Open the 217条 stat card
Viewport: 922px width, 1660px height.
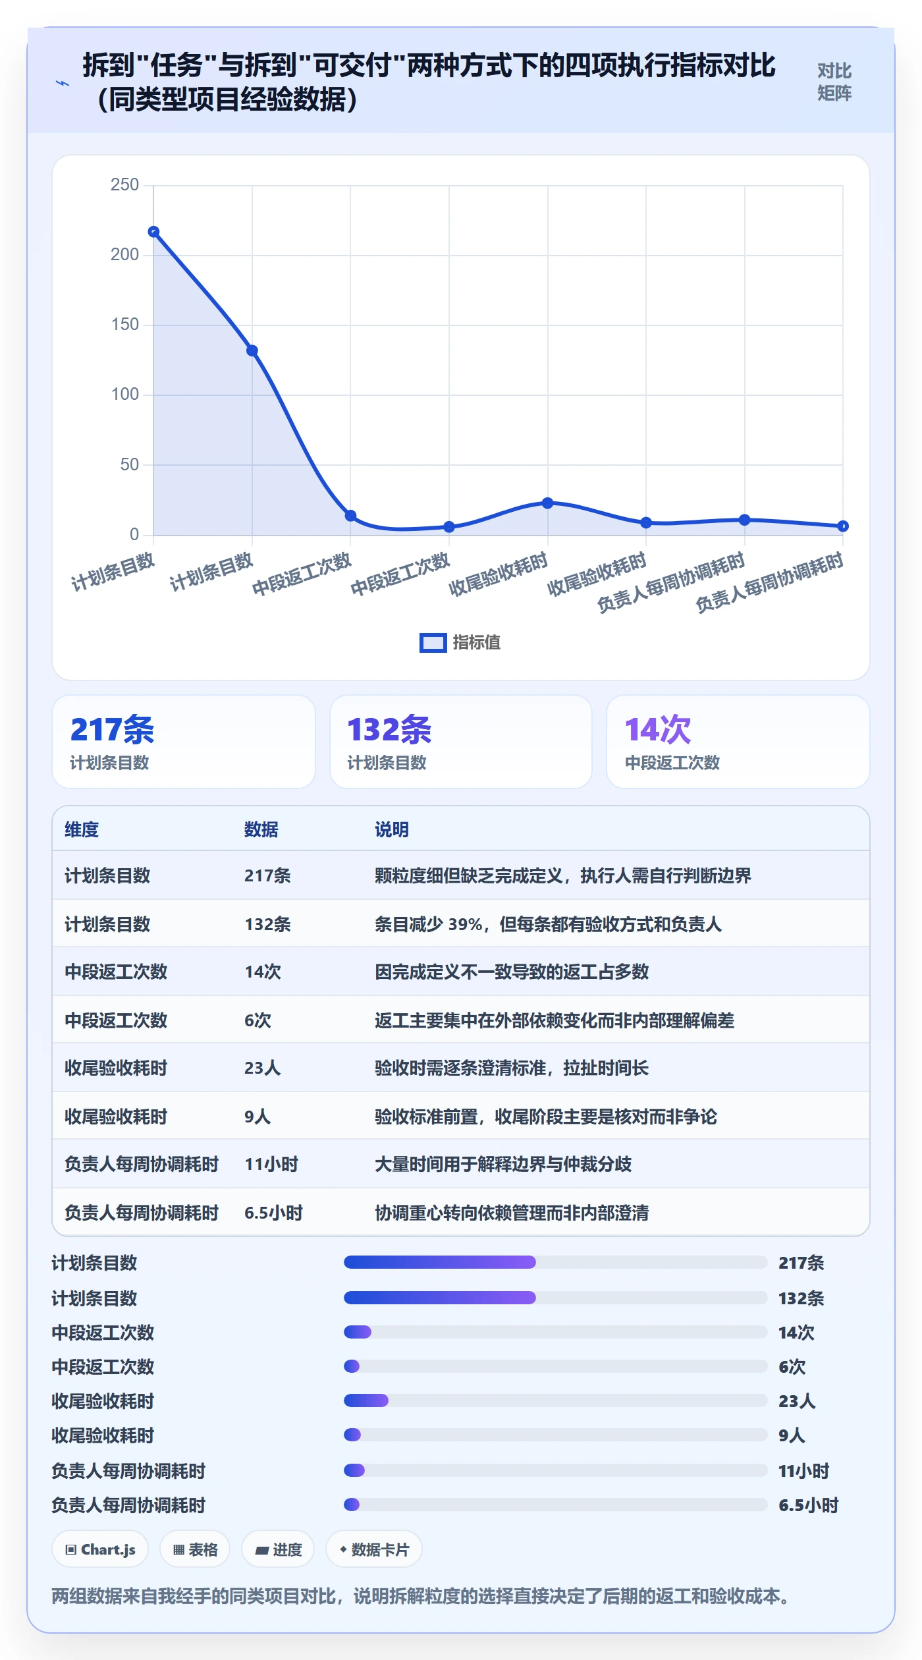184,742
